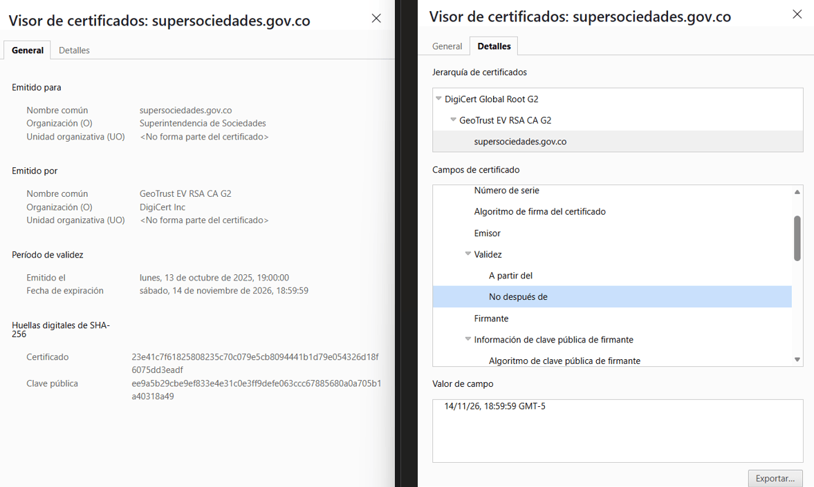The height and width of the screenshot is (487, 814).
Task: Click the Exportar... button
Action: point(775,478)
